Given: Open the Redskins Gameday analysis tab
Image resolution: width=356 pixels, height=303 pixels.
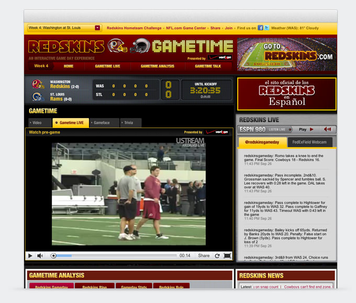Looking at the screenshot, I should [51, 286].
